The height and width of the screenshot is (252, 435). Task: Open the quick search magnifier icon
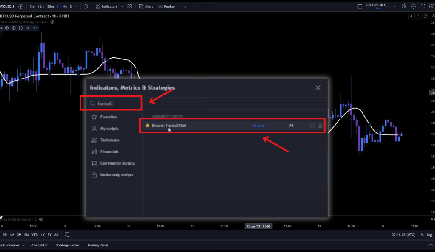(x=404, y=6)
